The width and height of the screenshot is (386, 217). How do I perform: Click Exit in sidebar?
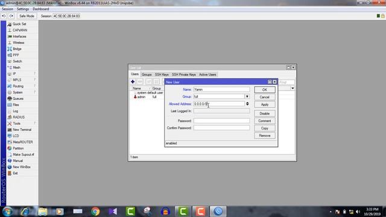pos(15,173)
